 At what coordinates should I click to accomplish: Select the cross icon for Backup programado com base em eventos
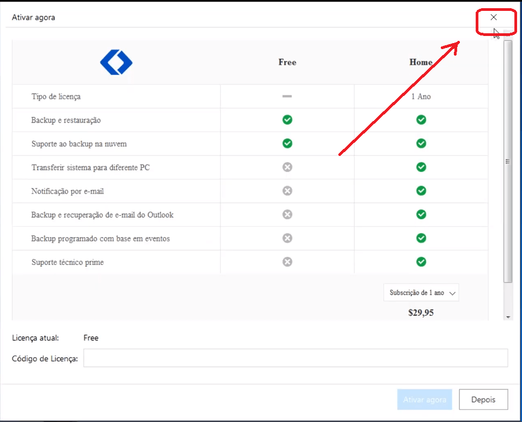[287, 238]
